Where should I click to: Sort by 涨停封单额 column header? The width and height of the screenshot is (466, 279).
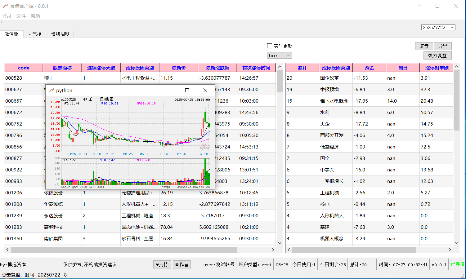click(437, 68)
